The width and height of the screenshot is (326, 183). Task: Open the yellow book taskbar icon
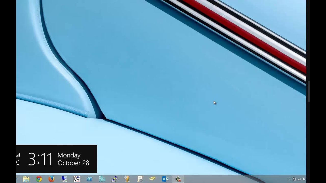click(153, 179)
